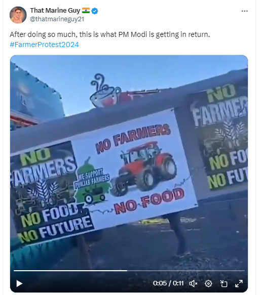Click the tweet text about PM Modi
This screenshot has width=260, height=295.
pyautogui.click(x=109, y=34)
